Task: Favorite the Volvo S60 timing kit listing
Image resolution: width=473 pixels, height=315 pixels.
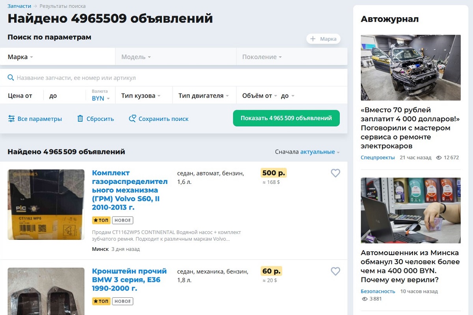Action: tap(335, 173)
